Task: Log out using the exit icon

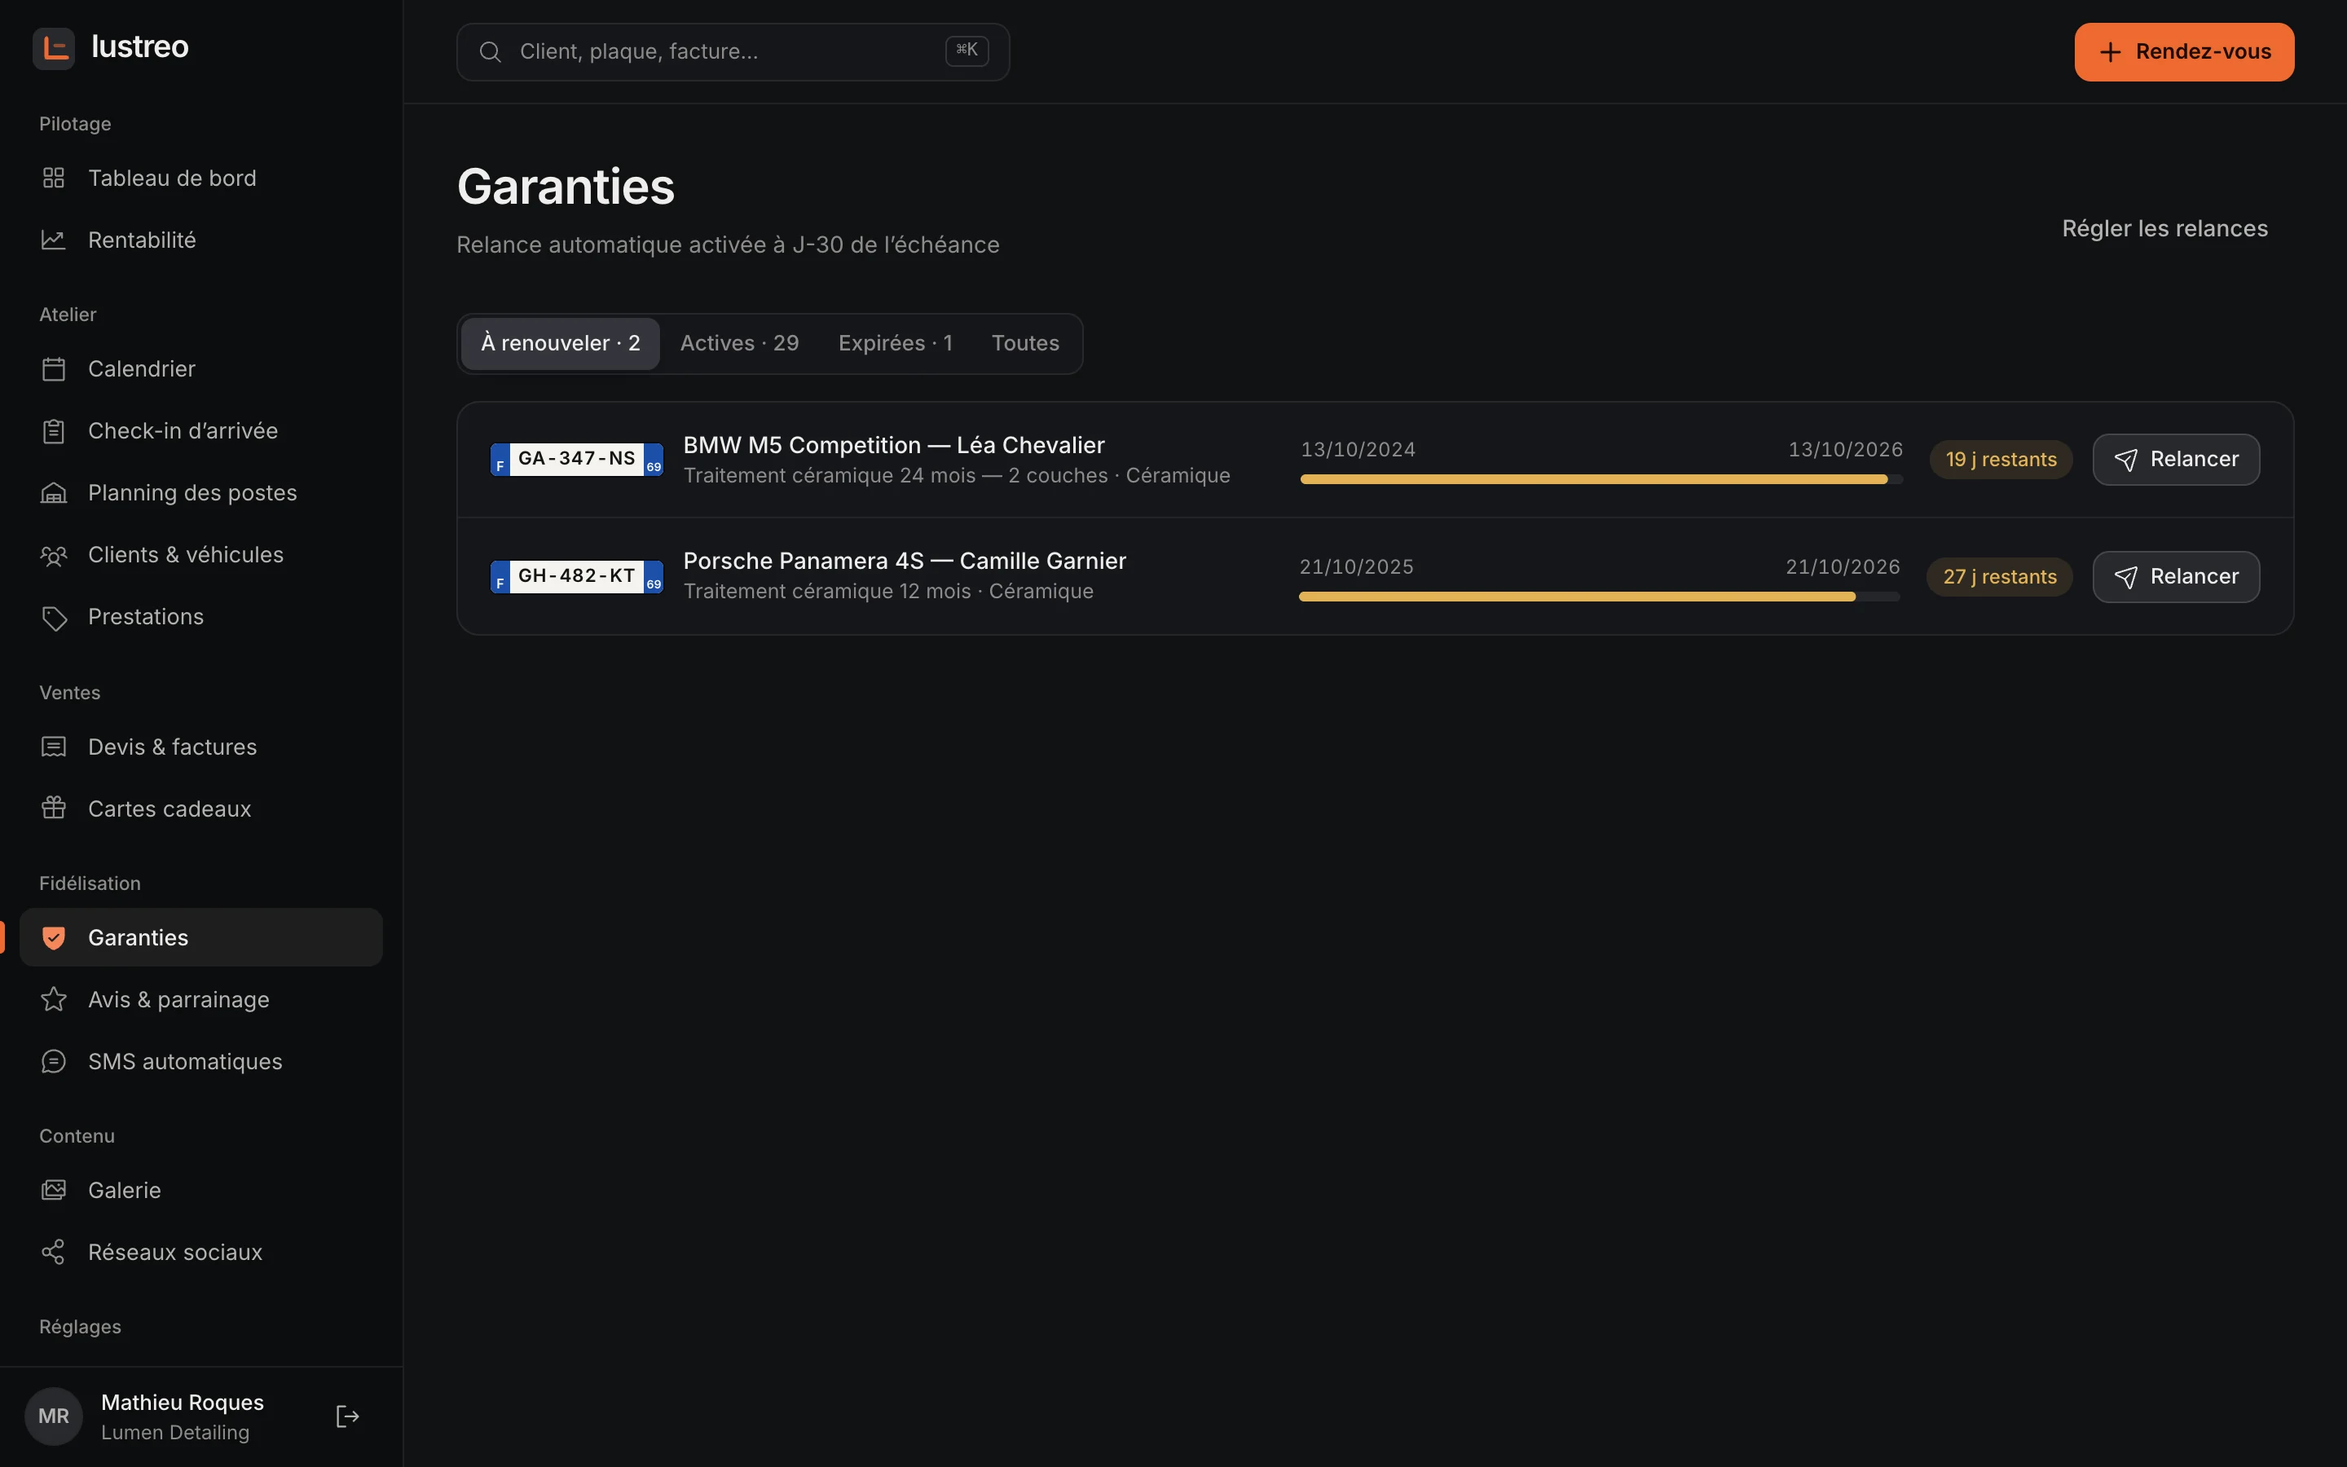Action: 347,1416
